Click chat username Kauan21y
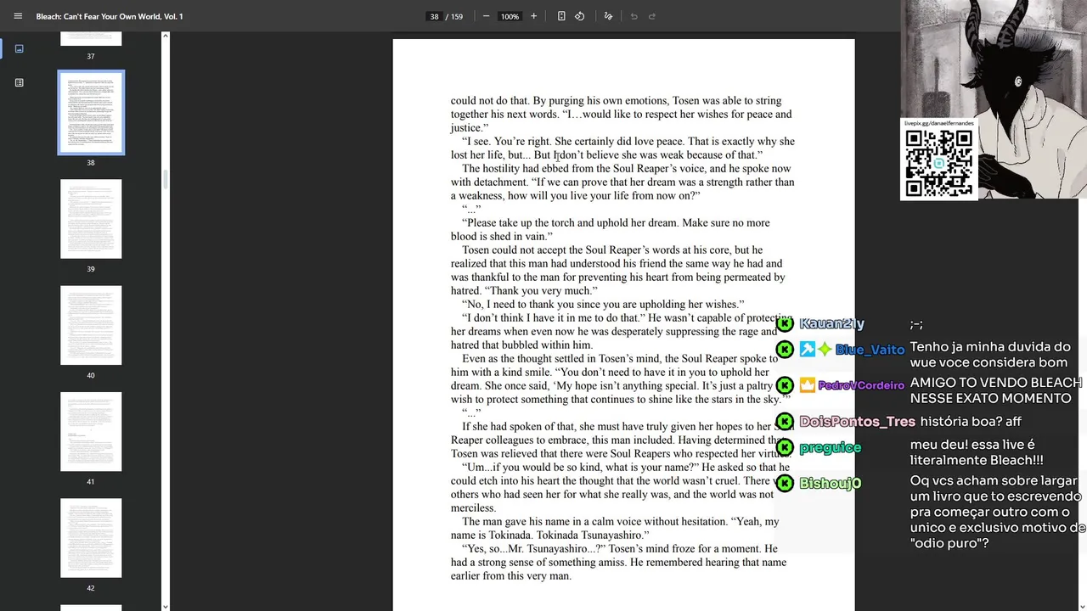 coord(831,323)
